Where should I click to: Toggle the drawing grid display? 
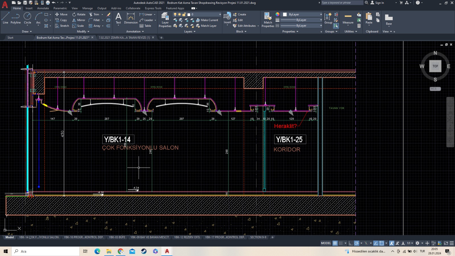pyautogui.click(x=335, y=243)
